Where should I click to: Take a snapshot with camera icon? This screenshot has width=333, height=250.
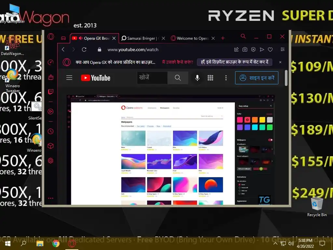point(245,49)
